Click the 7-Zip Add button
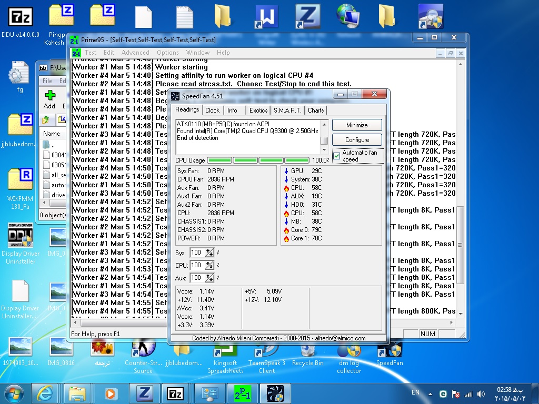Viewport: 539px width, 404px height. click(49, 99)
